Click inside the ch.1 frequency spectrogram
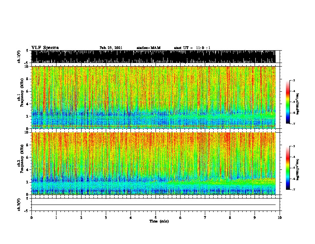Screen dimensions: 315x244 click(154, 97)
